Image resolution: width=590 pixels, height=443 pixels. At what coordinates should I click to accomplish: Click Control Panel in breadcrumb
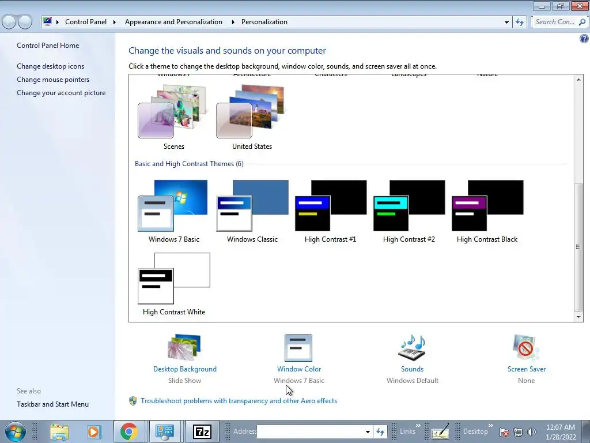pyautogui.click(x=86, y=22)
